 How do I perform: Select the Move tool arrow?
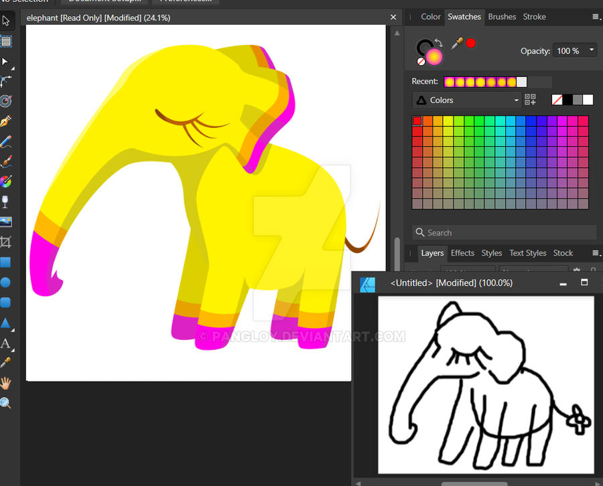click(x=6, y=20)
